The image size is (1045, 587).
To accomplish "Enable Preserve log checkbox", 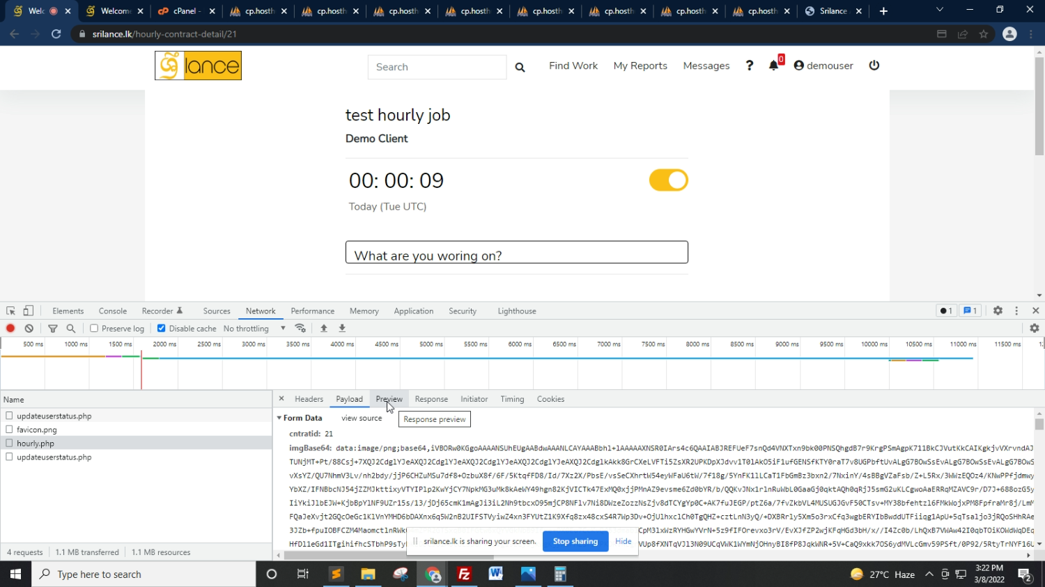I will point(94,329).
